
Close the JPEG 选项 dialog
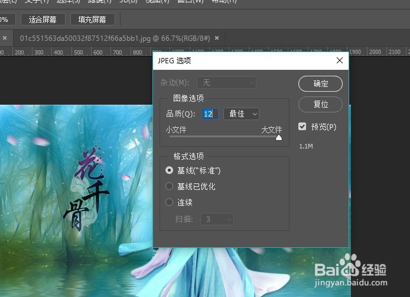(x=340, y=60)
